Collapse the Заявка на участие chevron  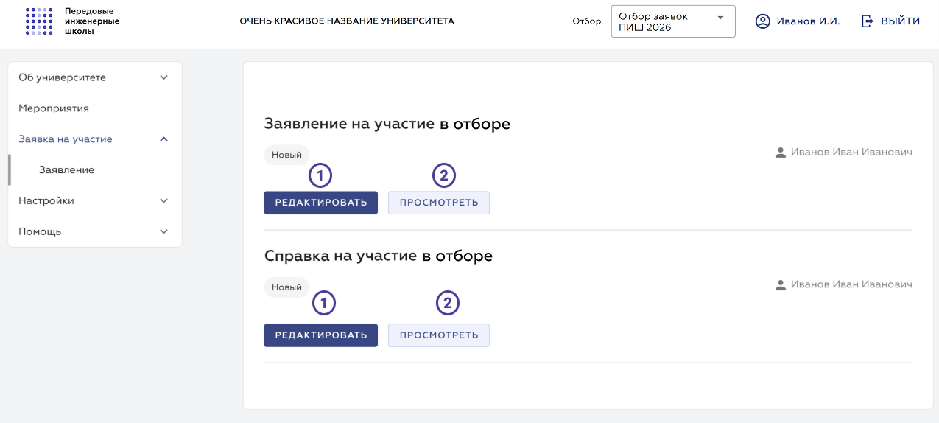(164, 139)
